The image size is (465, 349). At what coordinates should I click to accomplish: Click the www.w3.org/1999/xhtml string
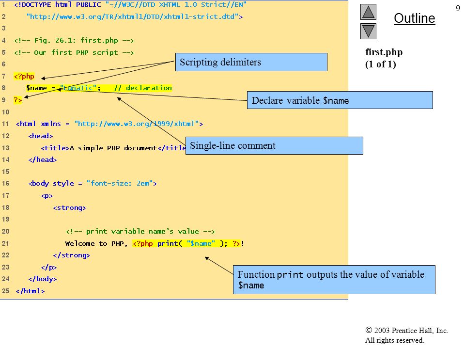(x=137, y=124)
